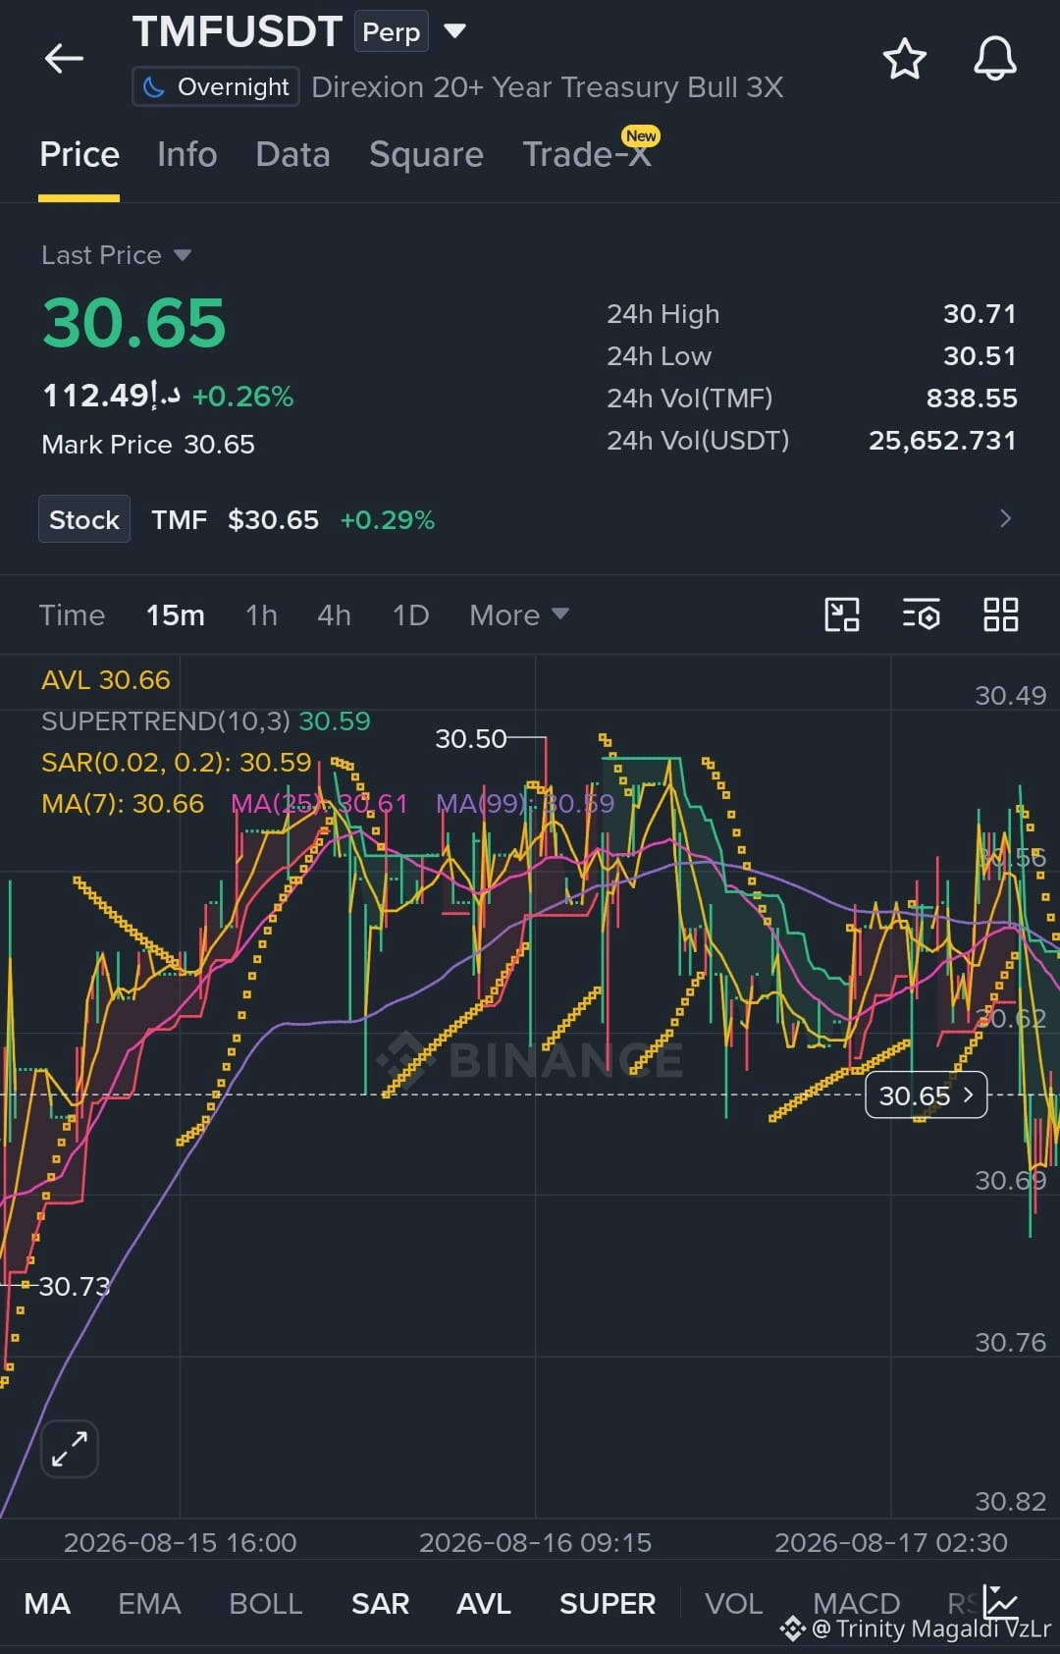
Task: Switch to the Price tab
Action: pos(79,155)
